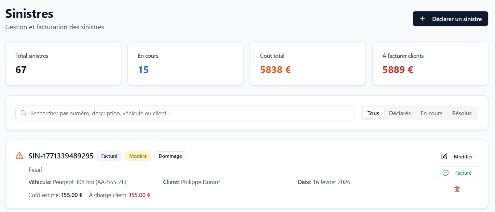The width and height of the screenshot is (495, 212).
Task: Click the Dommage type badge
Action: (170, 156)
